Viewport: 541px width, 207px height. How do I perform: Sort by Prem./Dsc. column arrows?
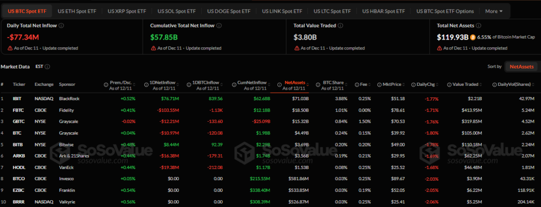pos(134,85)
